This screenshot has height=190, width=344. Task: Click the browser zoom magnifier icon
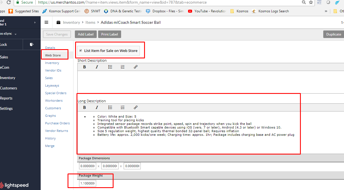click(304, 2)
